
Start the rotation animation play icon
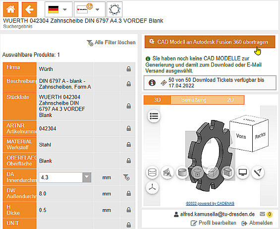tap(197, 172)
